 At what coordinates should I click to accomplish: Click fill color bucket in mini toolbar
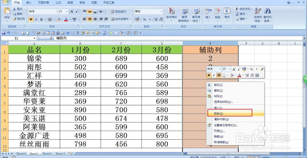point(231,75)
